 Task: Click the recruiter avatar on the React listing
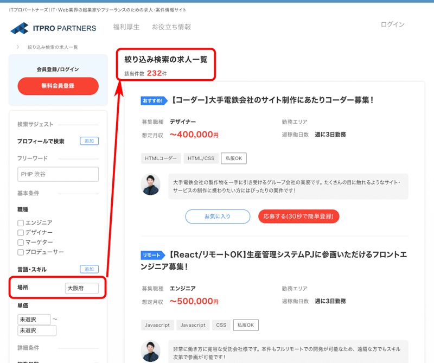151,352
